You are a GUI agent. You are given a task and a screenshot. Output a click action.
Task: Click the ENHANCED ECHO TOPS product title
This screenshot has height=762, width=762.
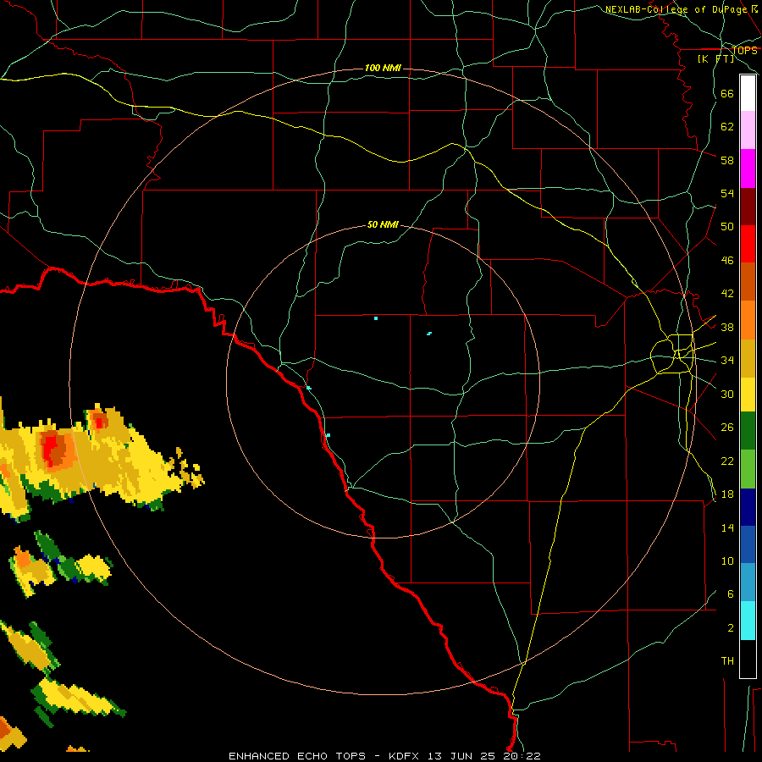(297, 756)
